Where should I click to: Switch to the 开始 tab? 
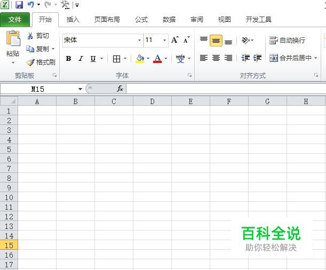[x=45, y=20]
